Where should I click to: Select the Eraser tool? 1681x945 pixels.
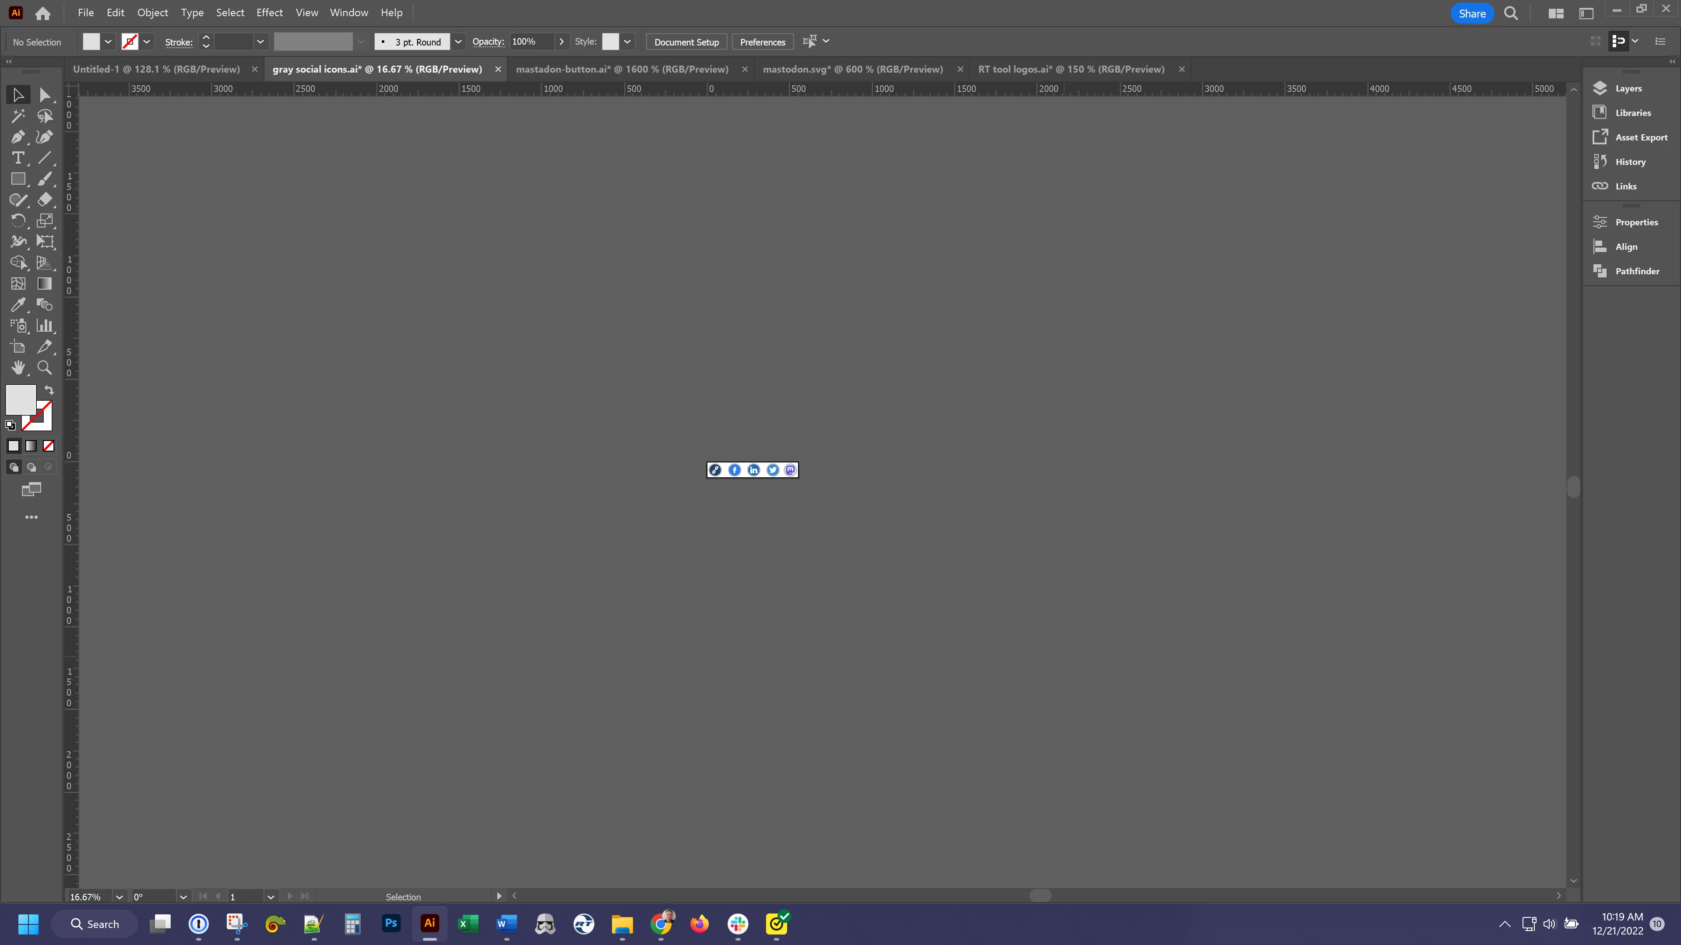point(44,199)
